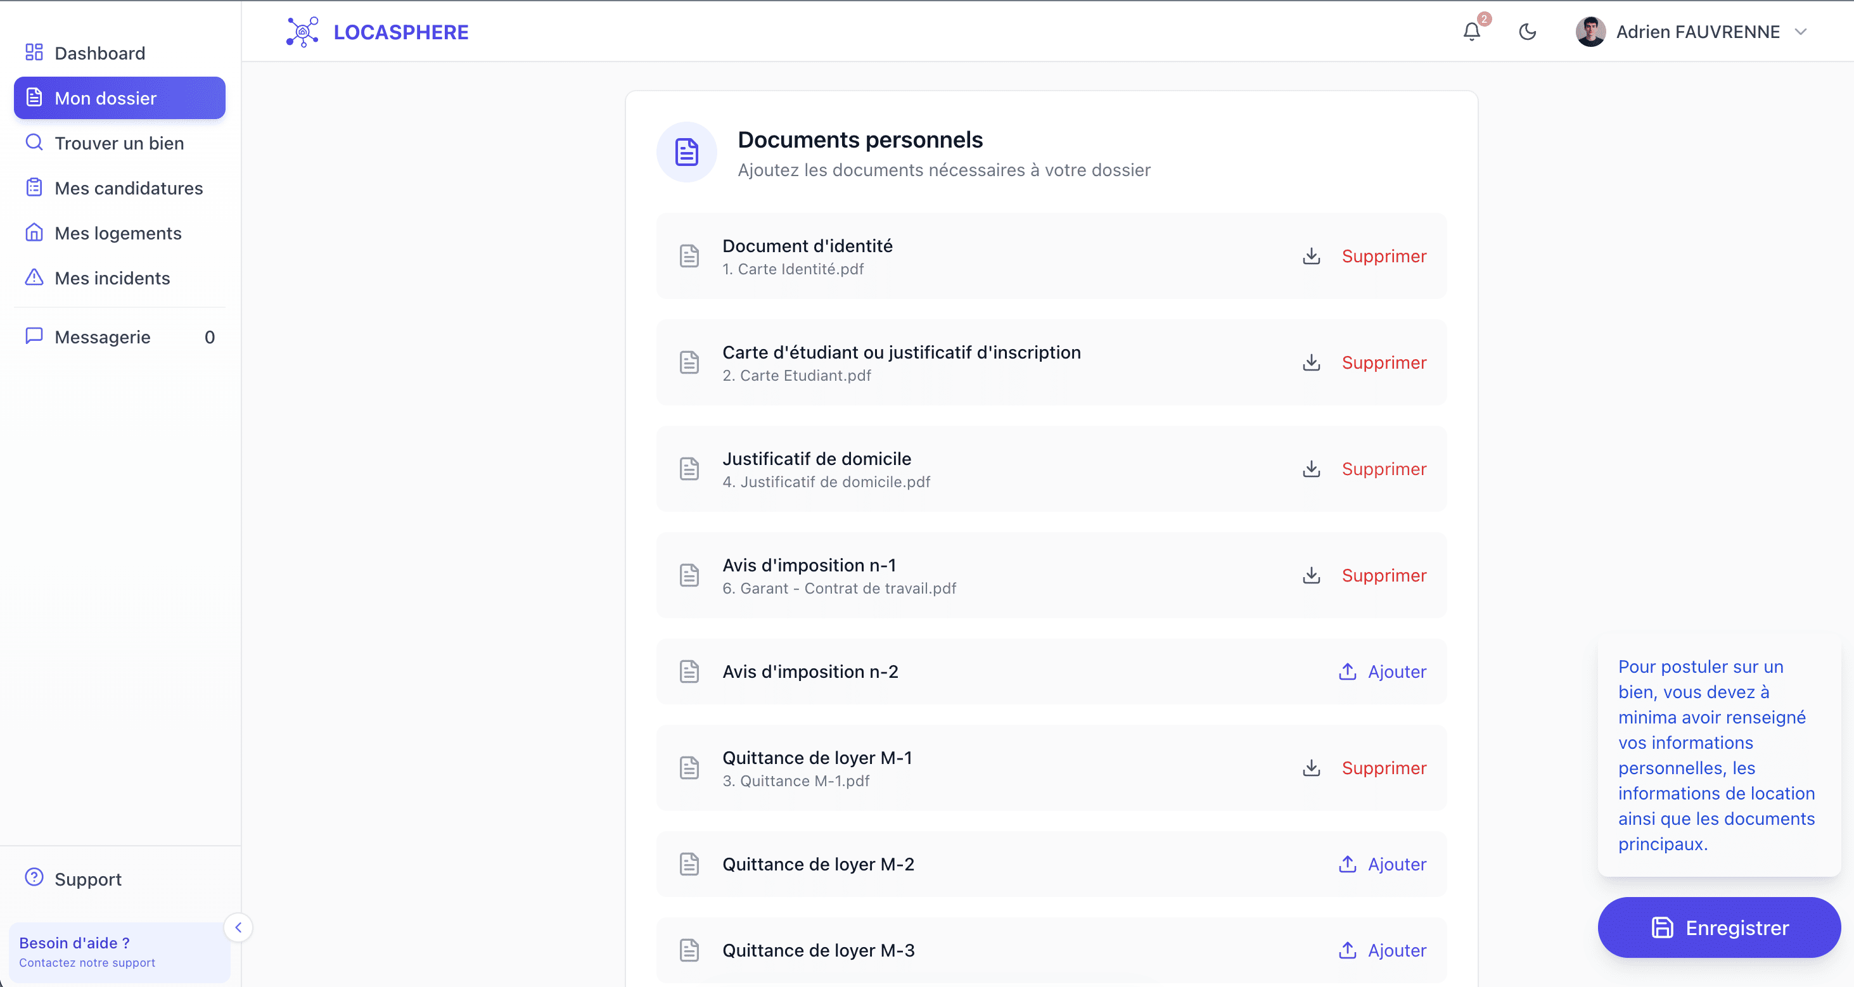Screen dimensions: 1854x987
Task: Click the upload icon next to Quittance de loyer M-2
Action: tap(1347, 864)
